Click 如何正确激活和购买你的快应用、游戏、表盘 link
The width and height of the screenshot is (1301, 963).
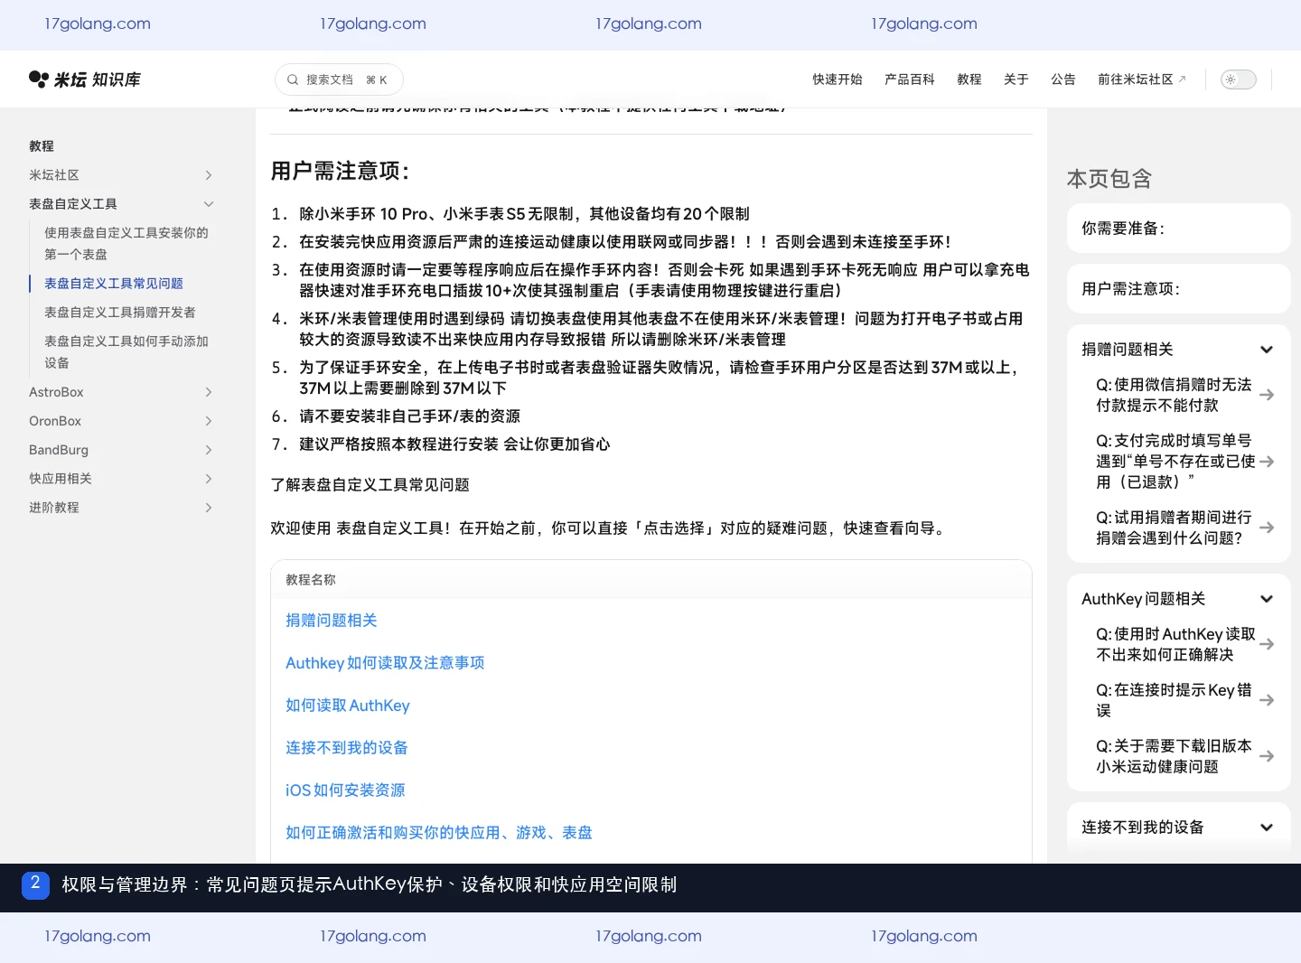[x=439, y=833]
